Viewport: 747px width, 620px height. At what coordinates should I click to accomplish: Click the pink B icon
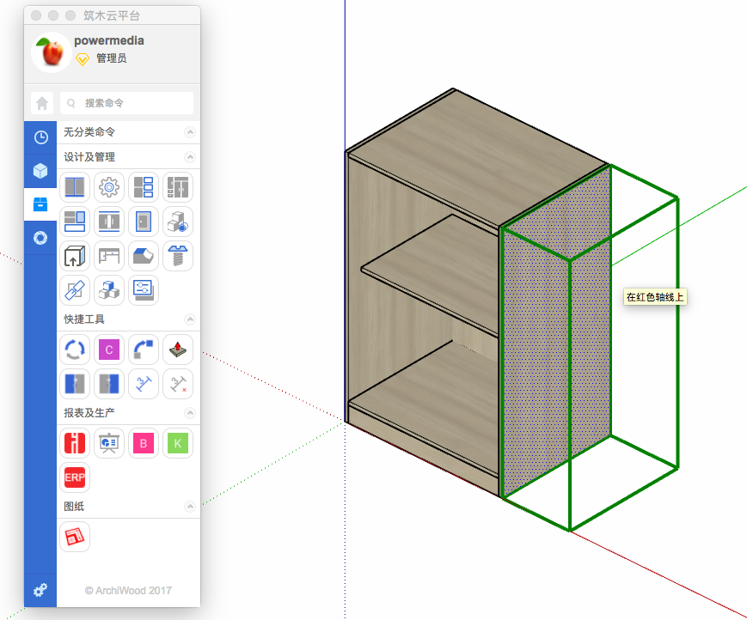tap(144, 443)
